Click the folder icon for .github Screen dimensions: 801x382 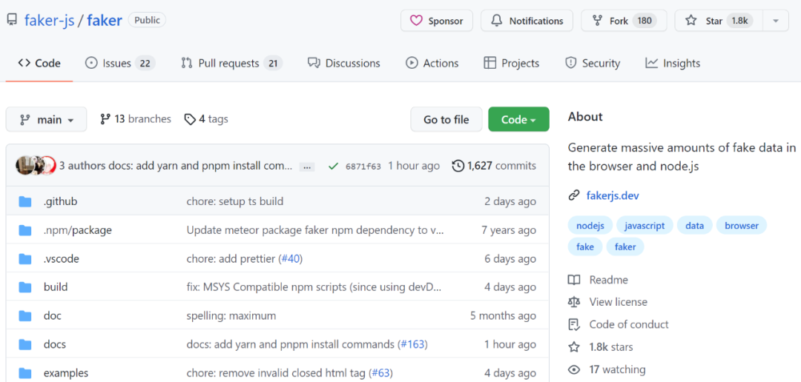[x=25, y=201]
